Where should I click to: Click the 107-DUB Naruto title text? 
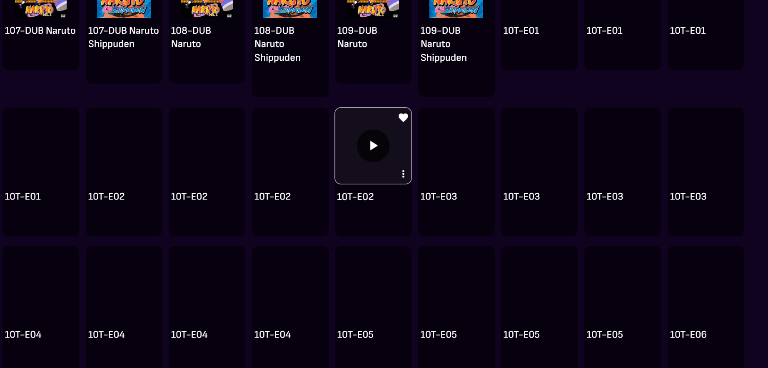tap(40, 30)
